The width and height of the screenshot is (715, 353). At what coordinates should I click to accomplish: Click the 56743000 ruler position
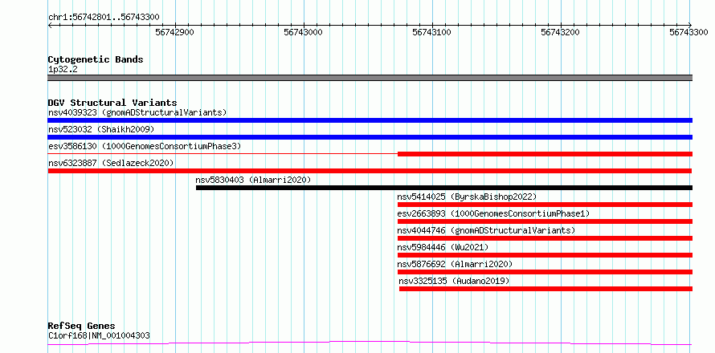pos(304,32)
